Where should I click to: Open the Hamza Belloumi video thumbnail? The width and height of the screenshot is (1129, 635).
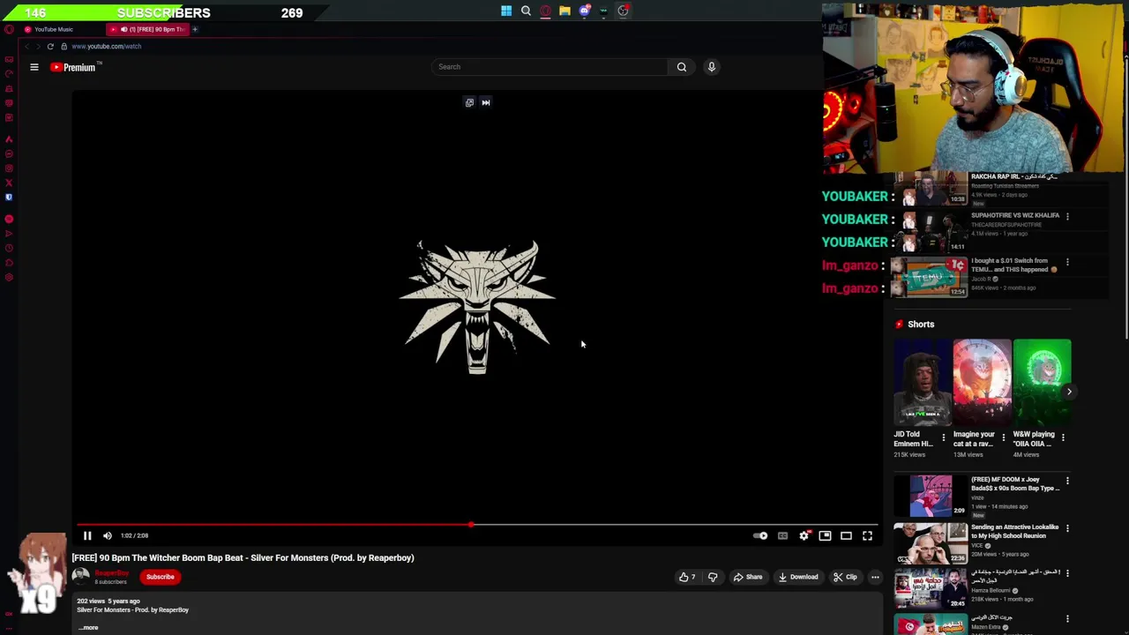(931, 588)
